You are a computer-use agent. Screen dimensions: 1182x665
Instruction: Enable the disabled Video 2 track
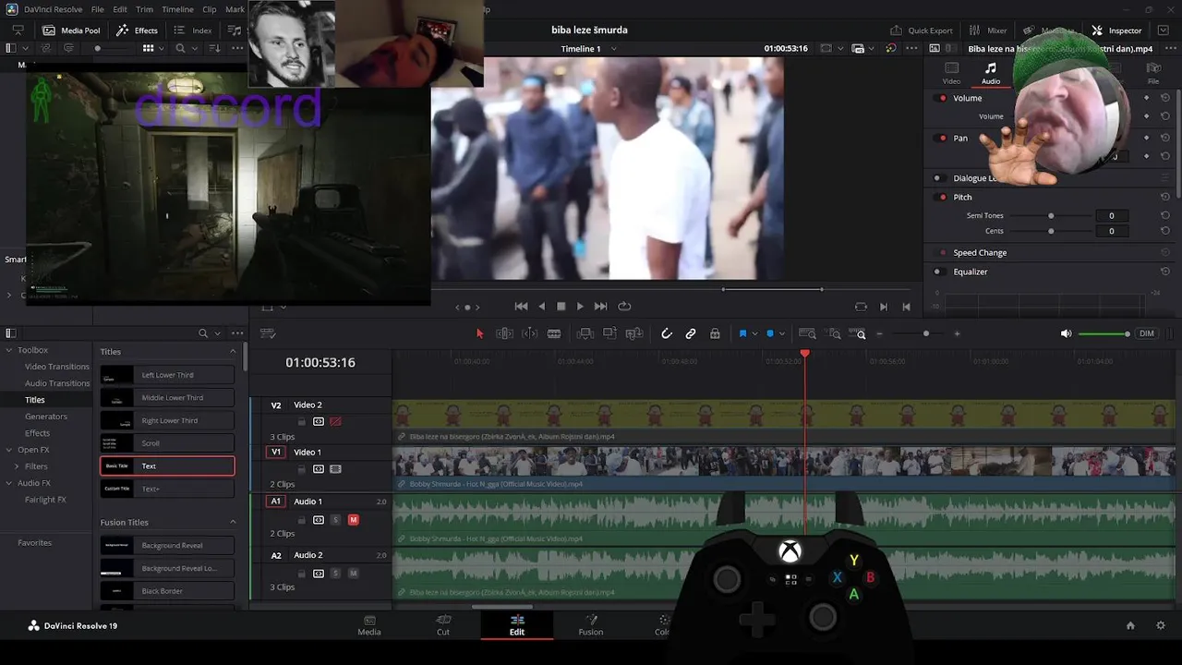pos(335,421)
